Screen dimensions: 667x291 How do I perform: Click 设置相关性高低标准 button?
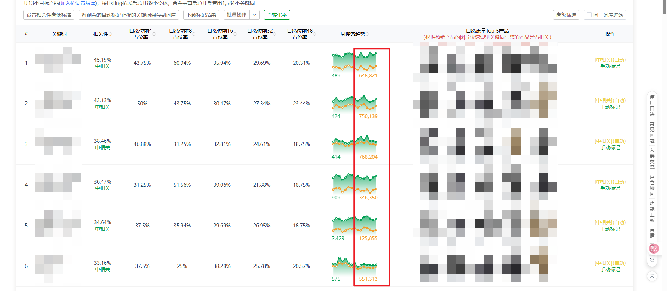[49, 15]
